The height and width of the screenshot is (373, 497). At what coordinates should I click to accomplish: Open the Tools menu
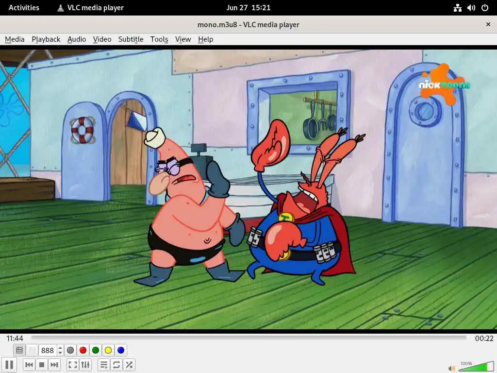(159, 39)
